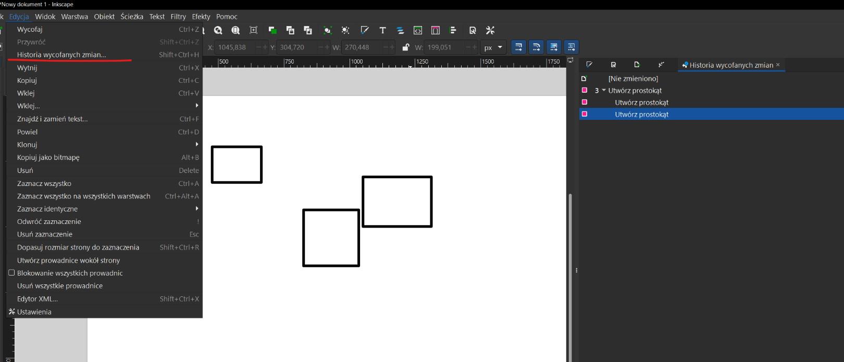The width and height of the screenshot is (844, 362).
Task: Open the Layers and Objects icon
Action: [400, 30]
